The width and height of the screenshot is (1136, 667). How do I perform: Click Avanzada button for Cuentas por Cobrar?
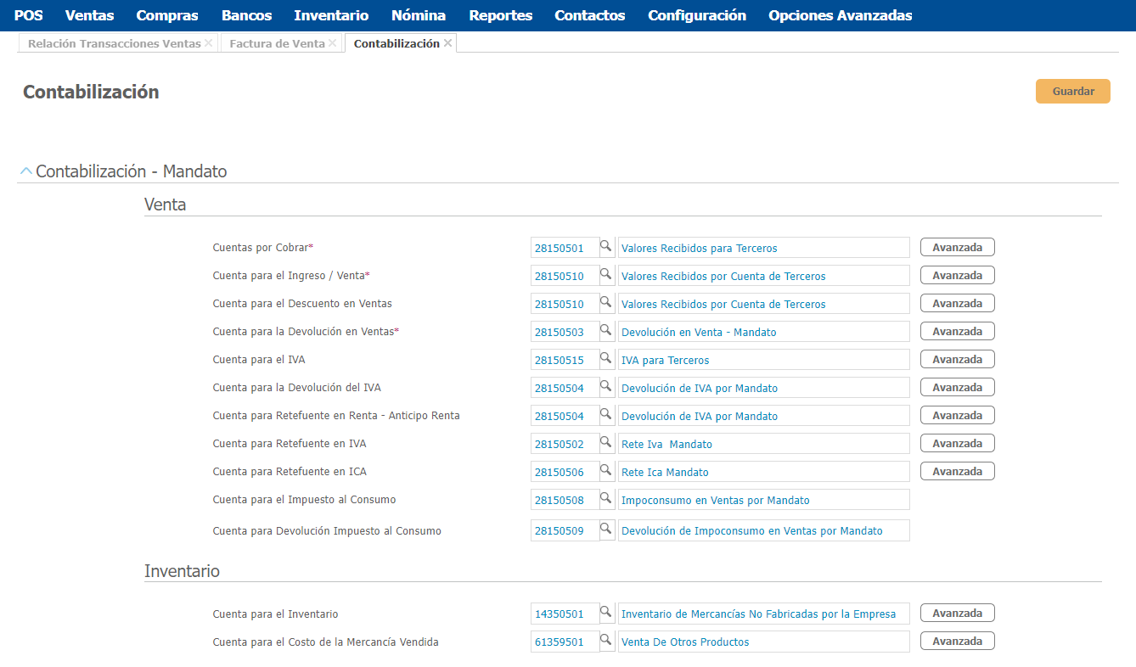(957, 248)
